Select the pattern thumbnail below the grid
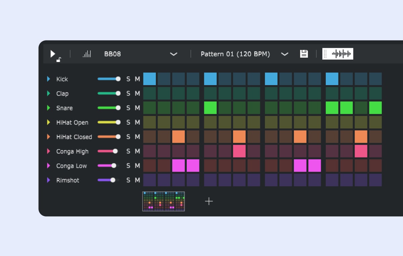 [164, 201]
